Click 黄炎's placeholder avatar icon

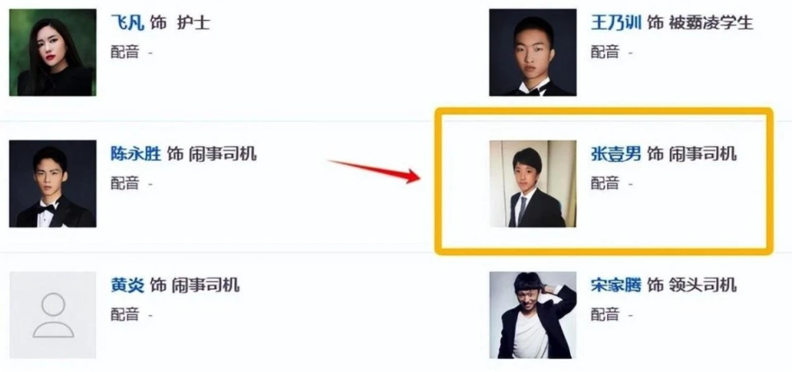coord(53,315)
